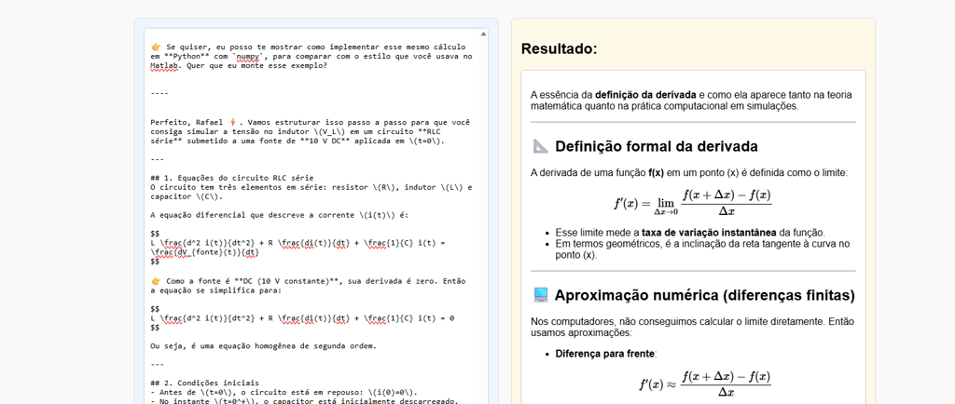
Task: Click the underlined word 'Matlab' in the editor
Action: tap(163, 65)
